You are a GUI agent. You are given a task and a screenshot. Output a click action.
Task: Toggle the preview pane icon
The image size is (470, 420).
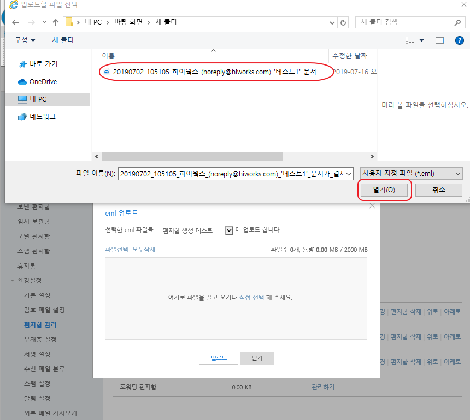439,40
